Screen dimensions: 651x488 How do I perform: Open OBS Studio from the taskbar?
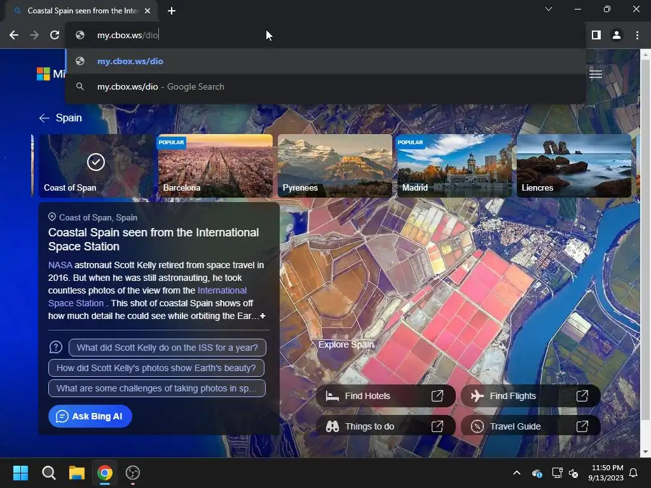(133, 473)
